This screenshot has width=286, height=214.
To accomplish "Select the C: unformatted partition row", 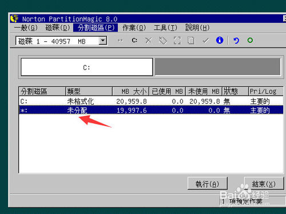I will point(151,101).
